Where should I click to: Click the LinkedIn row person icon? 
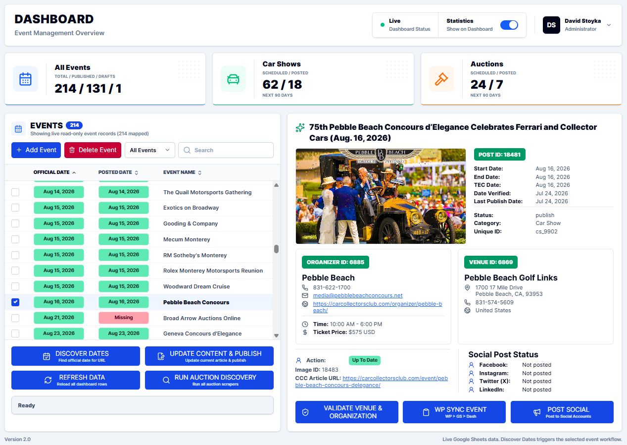click(471, 389)
